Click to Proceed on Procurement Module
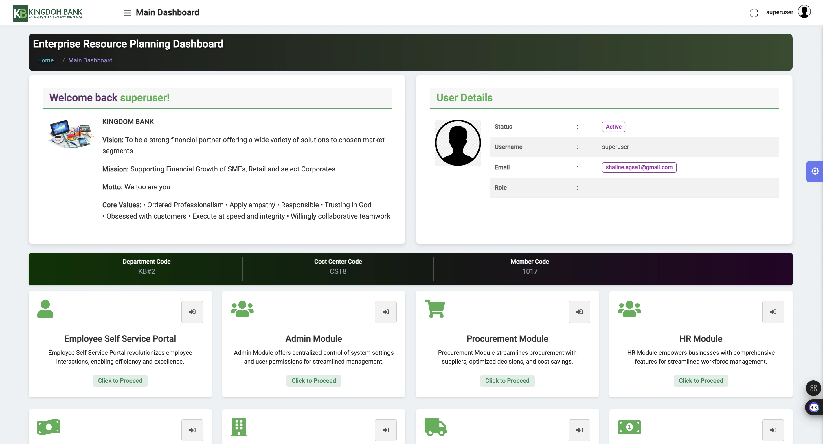 507,380
